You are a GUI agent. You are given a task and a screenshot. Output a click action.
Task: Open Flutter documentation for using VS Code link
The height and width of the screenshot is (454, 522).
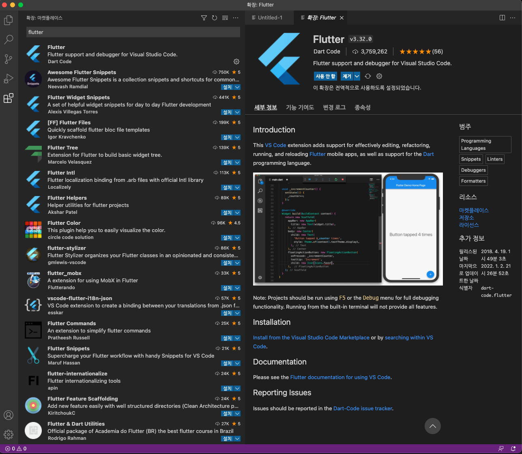tap(340, 377)
